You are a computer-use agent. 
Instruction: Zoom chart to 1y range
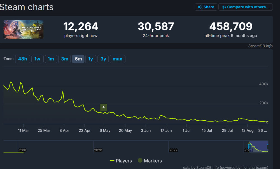[91, 59]
